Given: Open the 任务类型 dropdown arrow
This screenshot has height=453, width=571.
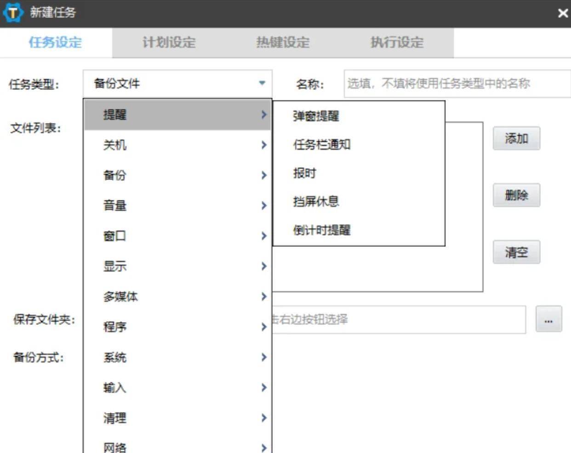Looking at the screenshot, I should click(262, 84).
